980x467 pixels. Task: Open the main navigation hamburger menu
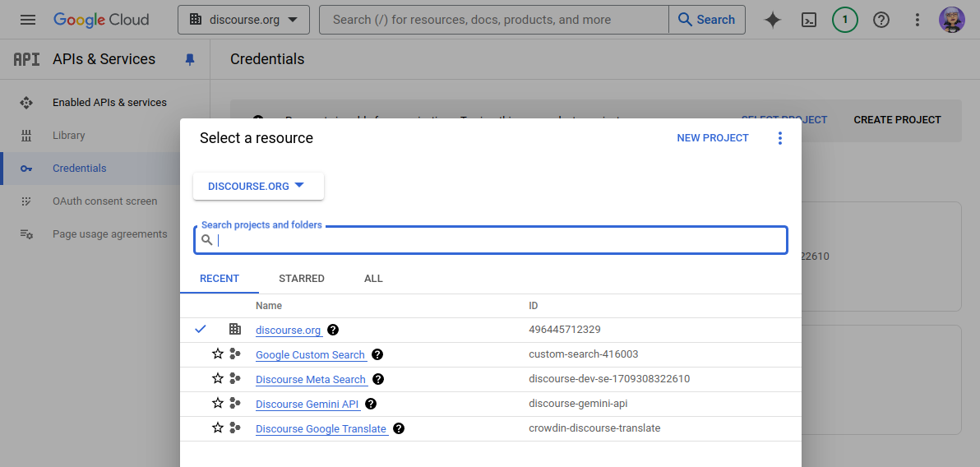click(27, 20)
